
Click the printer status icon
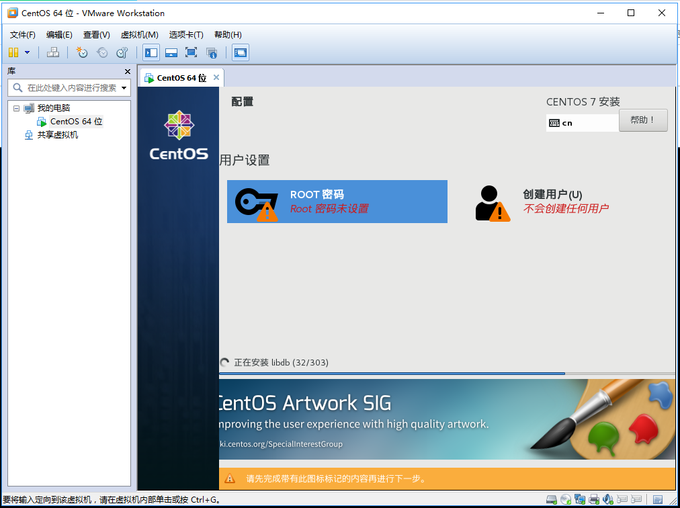[x=594, y=500]
